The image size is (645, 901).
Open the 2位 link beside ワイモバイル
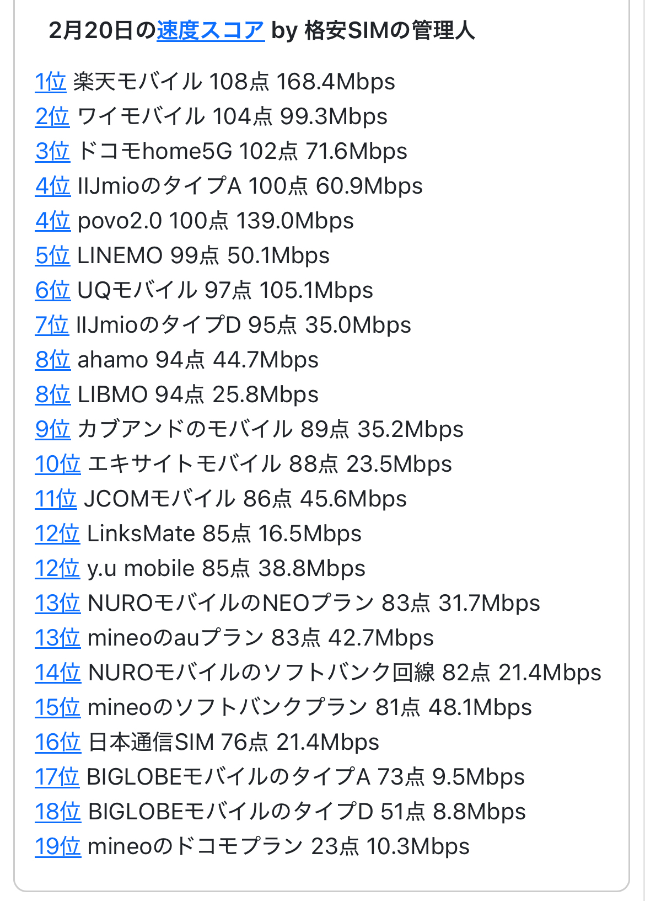point(52,117)
